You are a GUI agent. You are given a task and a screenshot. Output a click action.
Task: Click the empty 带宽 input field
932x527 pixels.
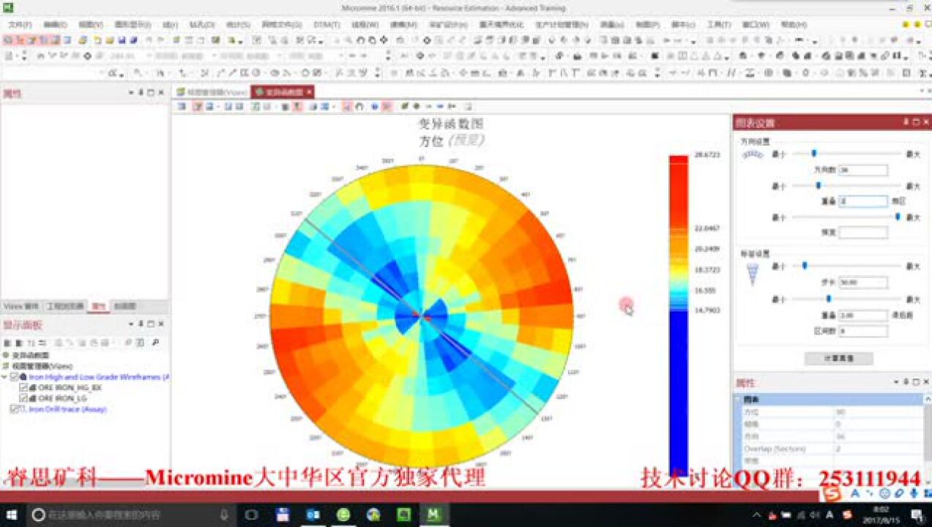coord(862,233)
